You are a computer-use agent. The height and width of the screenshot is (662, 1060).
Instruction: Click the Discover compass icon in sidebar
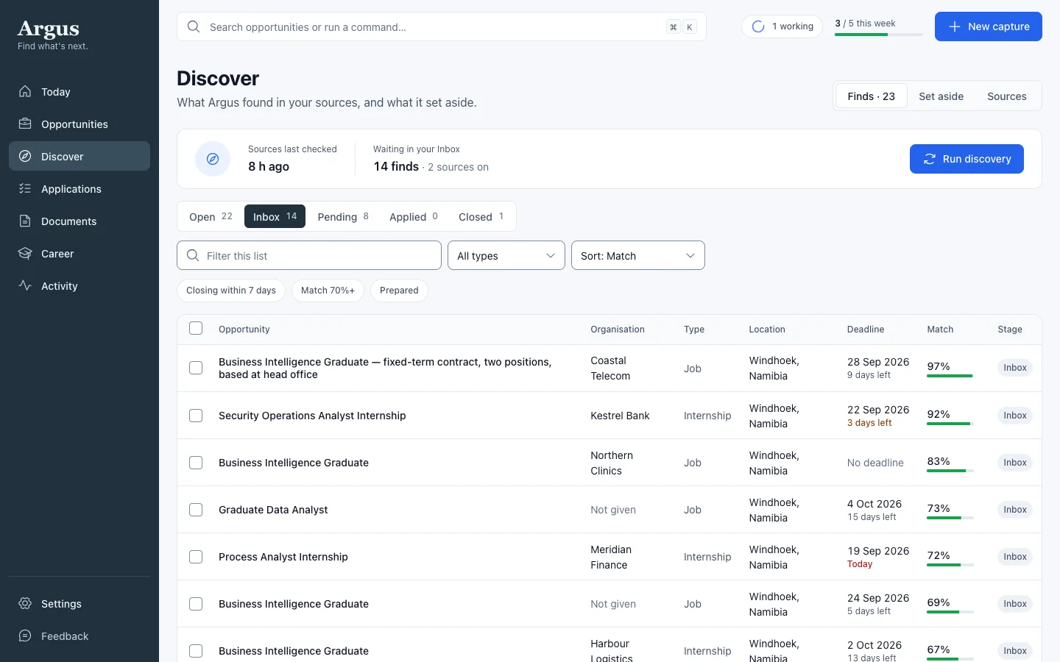25,156
